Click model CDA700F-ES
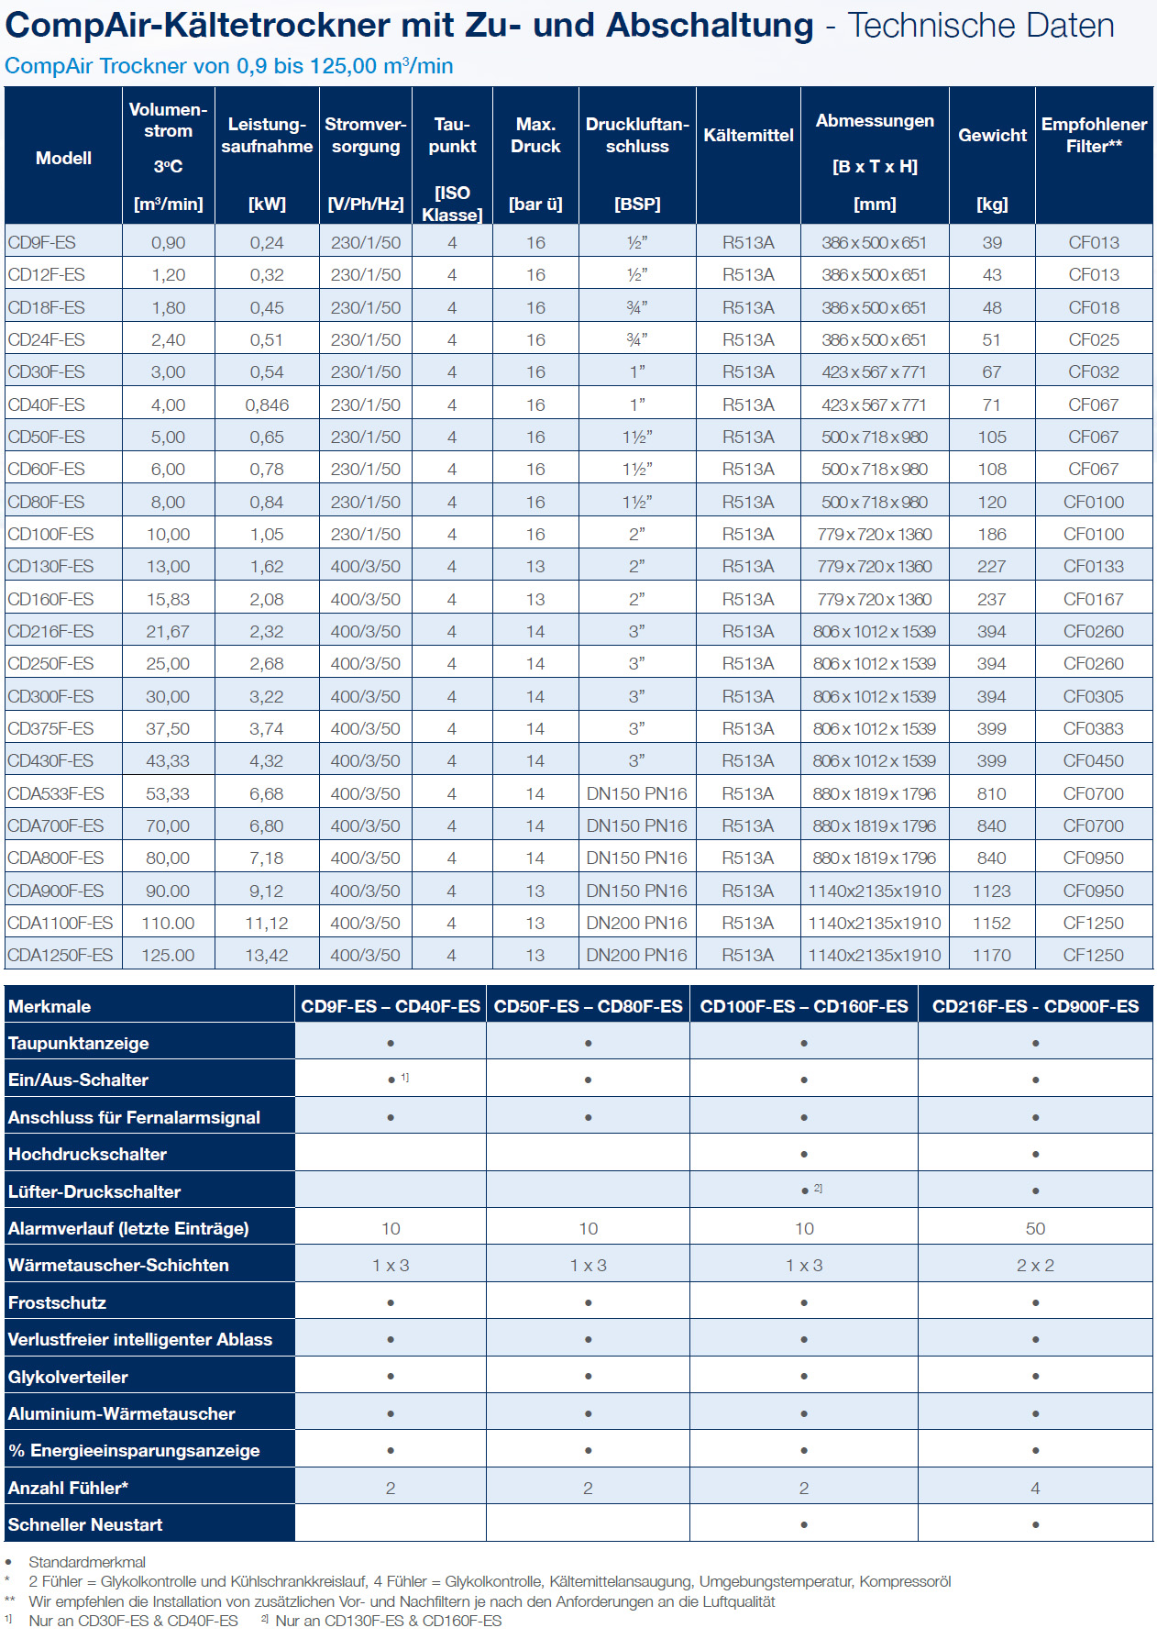Screen dimensions: 1157x1639 pos(56,825)
